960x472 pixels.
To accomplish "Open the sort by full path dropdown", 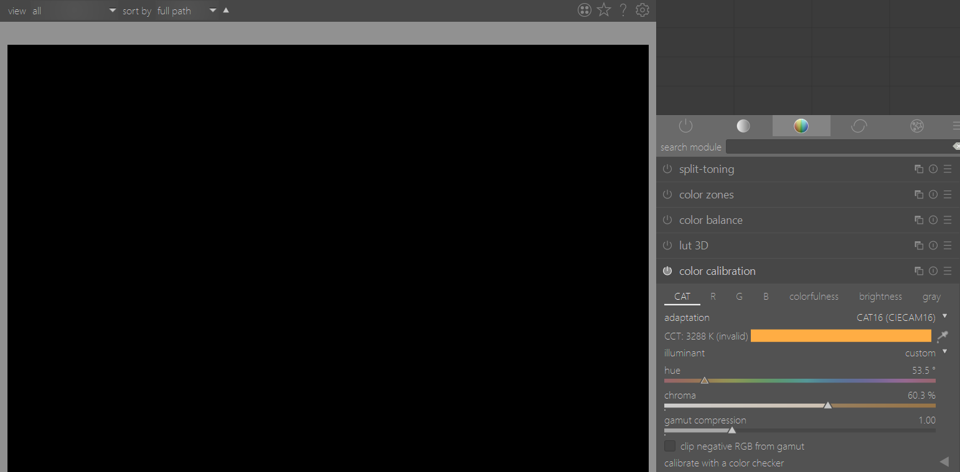I will 212,10.
